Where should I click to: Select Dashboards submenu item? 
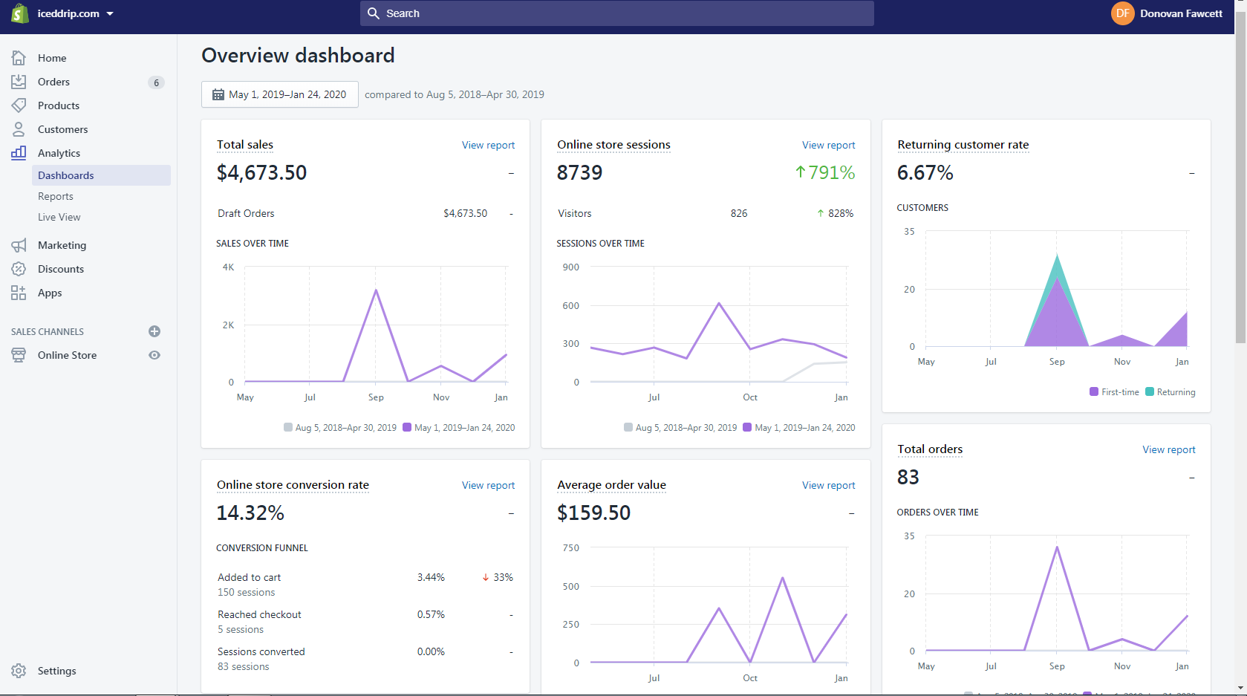pyautogui.click(x=101, y=175)
